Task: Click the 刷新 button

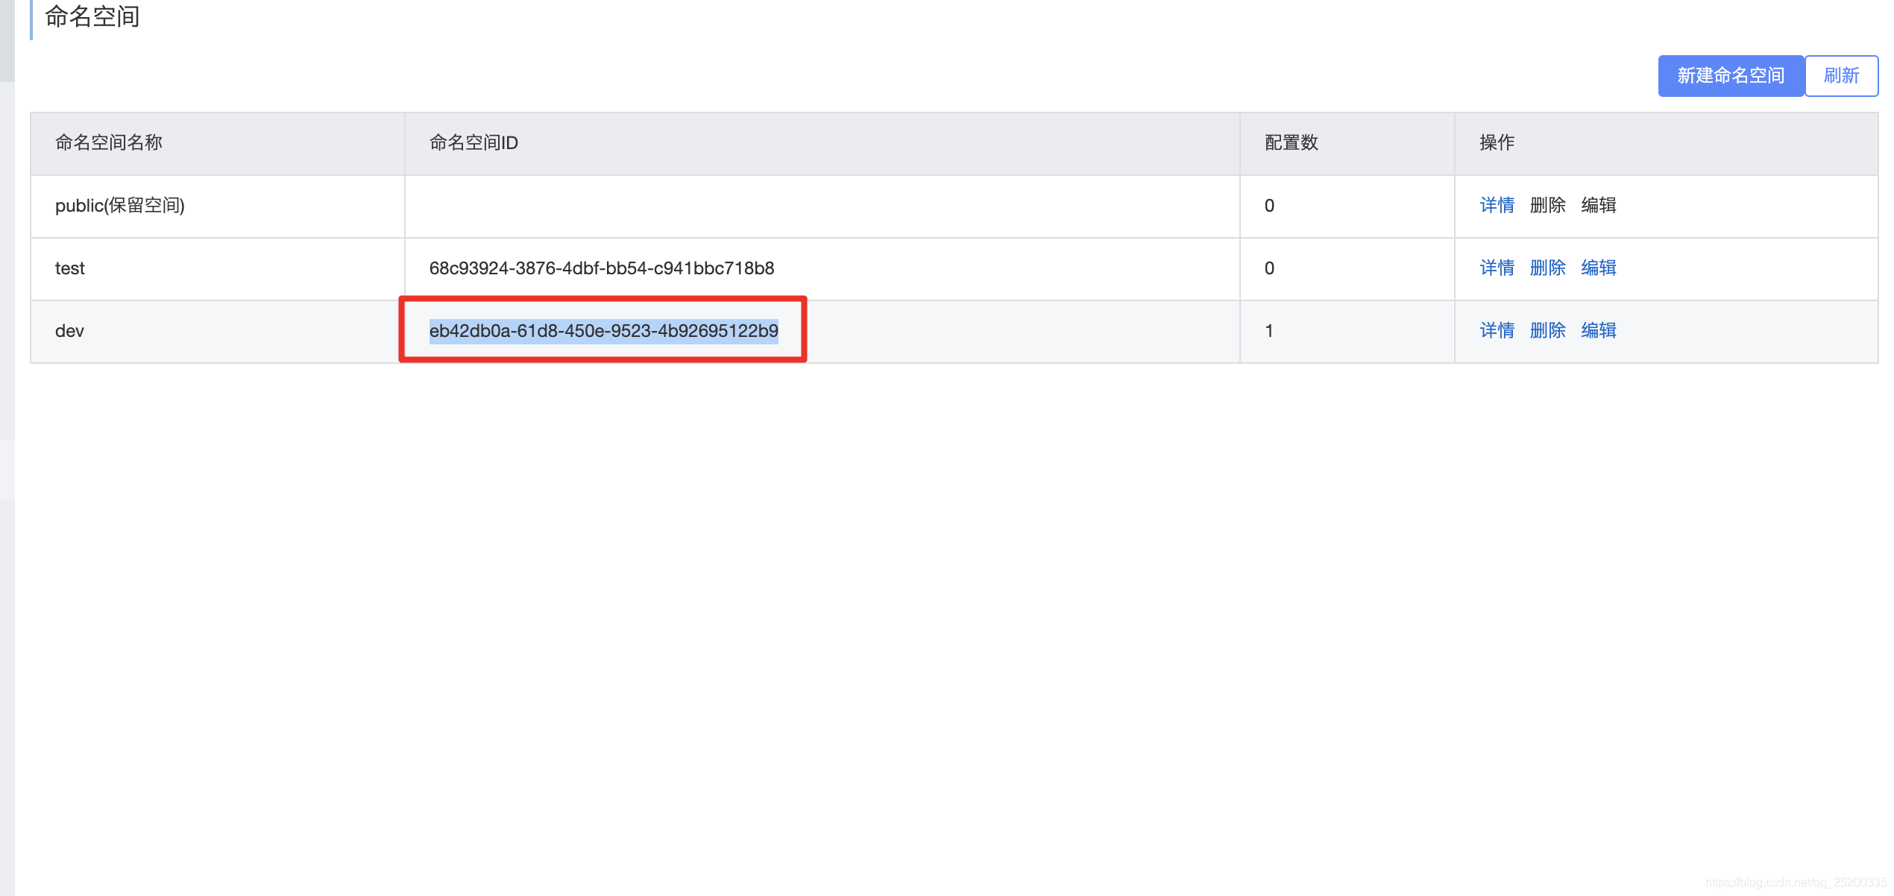Action: [1841, 76]
